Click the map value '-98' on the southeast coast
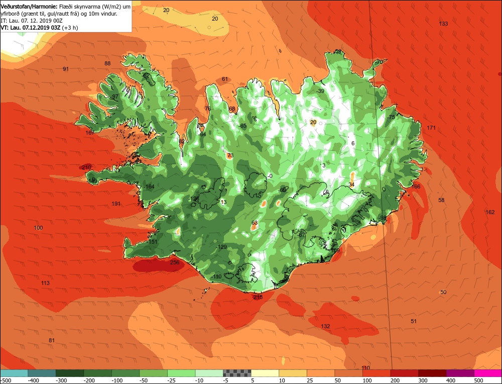 (382, 218)
